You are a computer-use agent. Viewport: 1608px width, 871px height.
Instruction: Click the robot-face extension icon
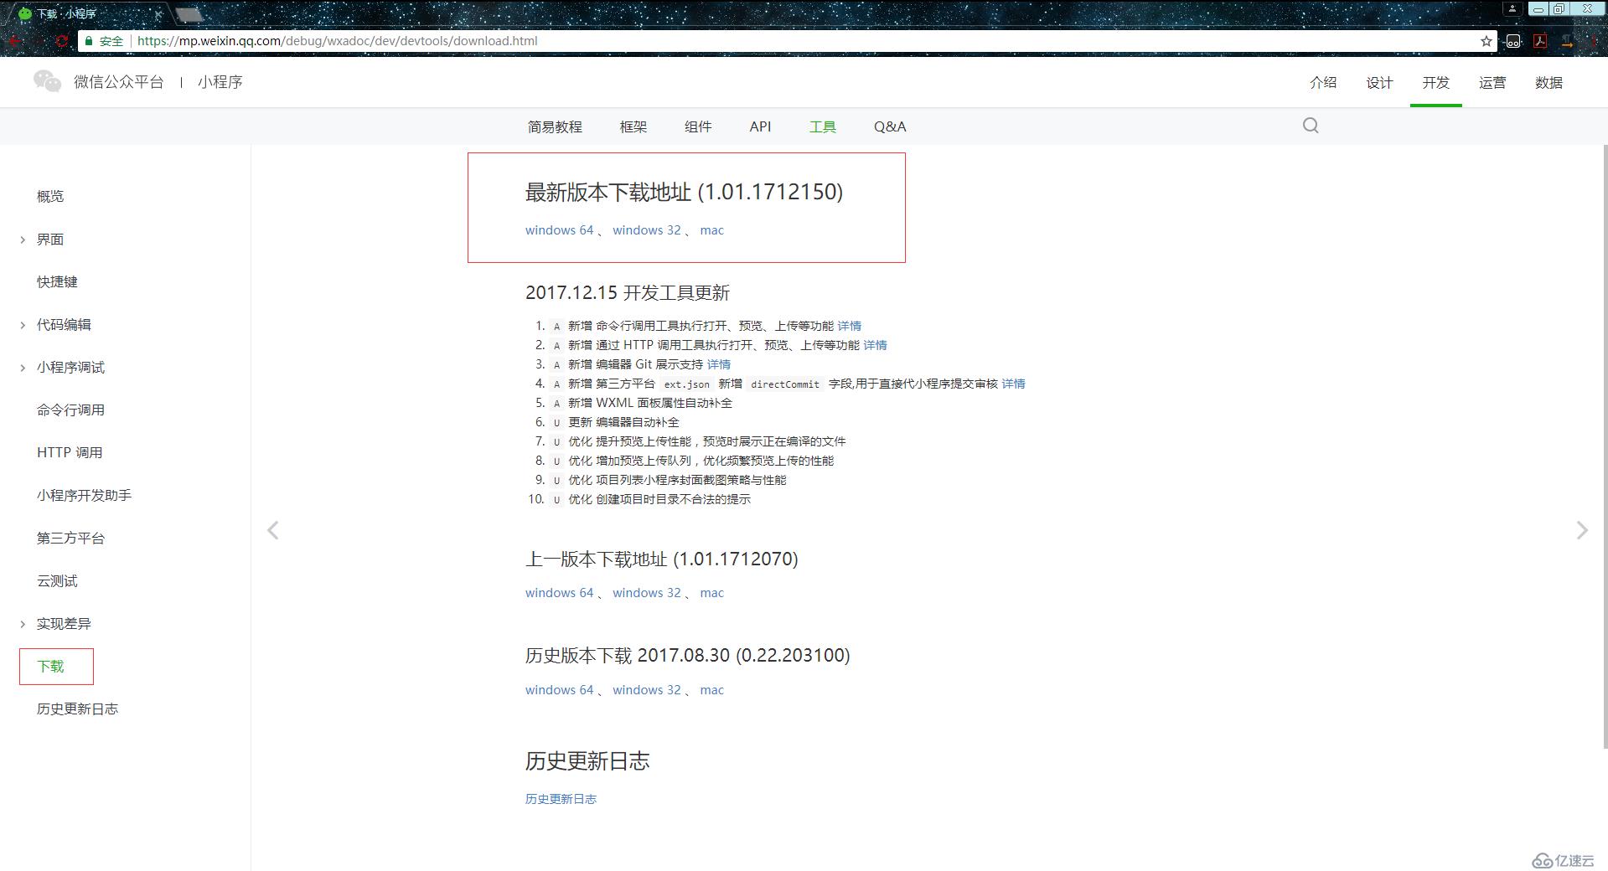1513,41
